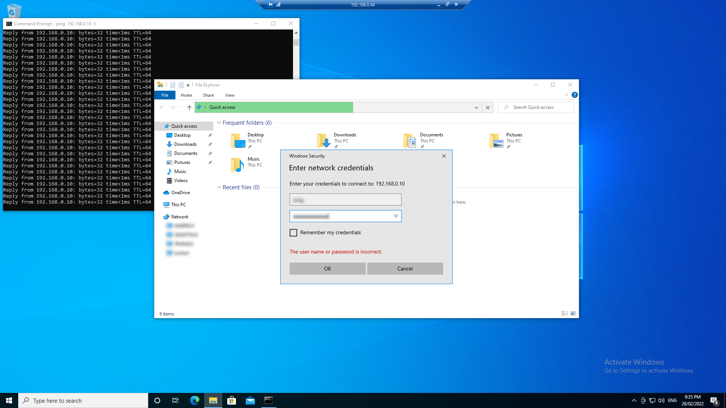Cancel the network credentials dialog
The image size is (726, 408).
pos(405,269)
